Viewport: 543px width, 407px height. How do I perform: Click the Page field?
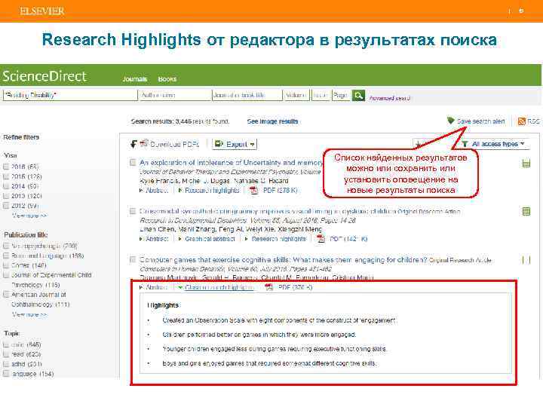pyautogui.click(x=341, y=95)
